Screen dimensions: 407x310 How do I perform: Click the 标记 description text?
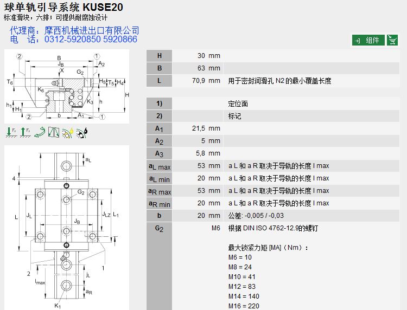coord(234,116)
